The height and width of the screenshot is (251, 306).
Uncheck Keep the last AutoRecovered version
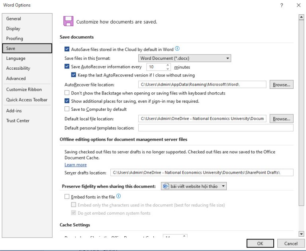tap(74, 75)
